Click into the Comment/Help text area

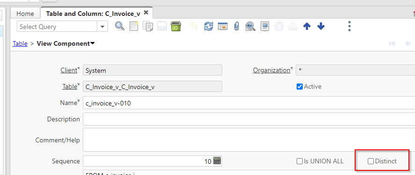pyautogui.click(x=249, y=140)
